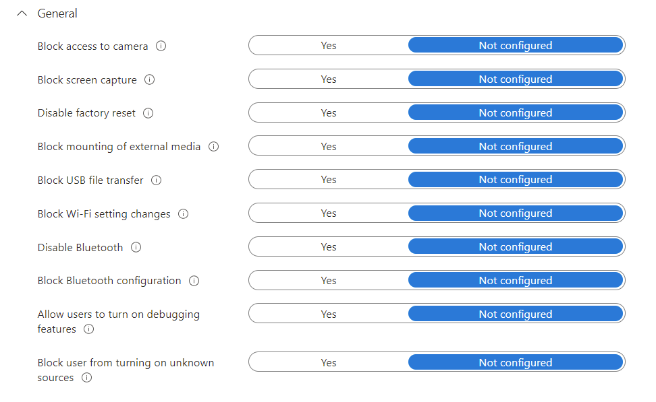Viewport: 656px width, 402px height.
Task: Click the Disable Bluetooth info icon
Action: [136, 247]
